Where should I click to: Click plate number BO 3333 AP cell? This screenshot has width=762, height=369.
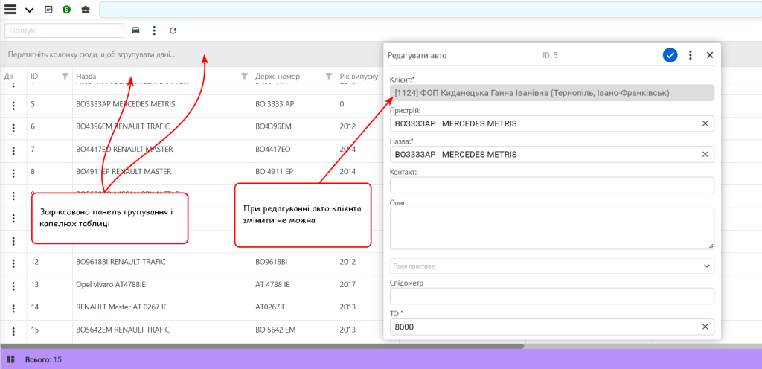click(x=293, y=104)
